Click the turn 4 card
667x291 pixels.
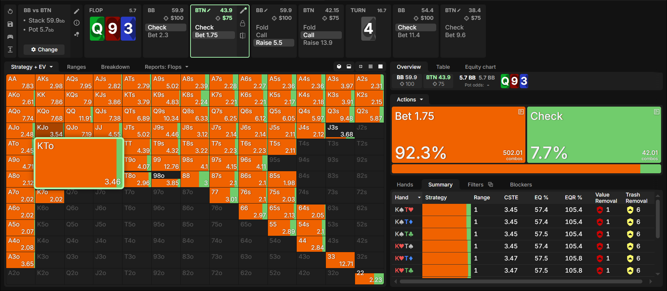[x=369, y=29]
